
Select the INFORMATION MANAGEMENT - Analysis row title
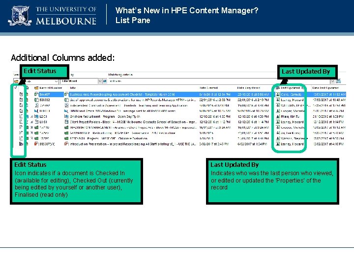click(x=133, y=128)
